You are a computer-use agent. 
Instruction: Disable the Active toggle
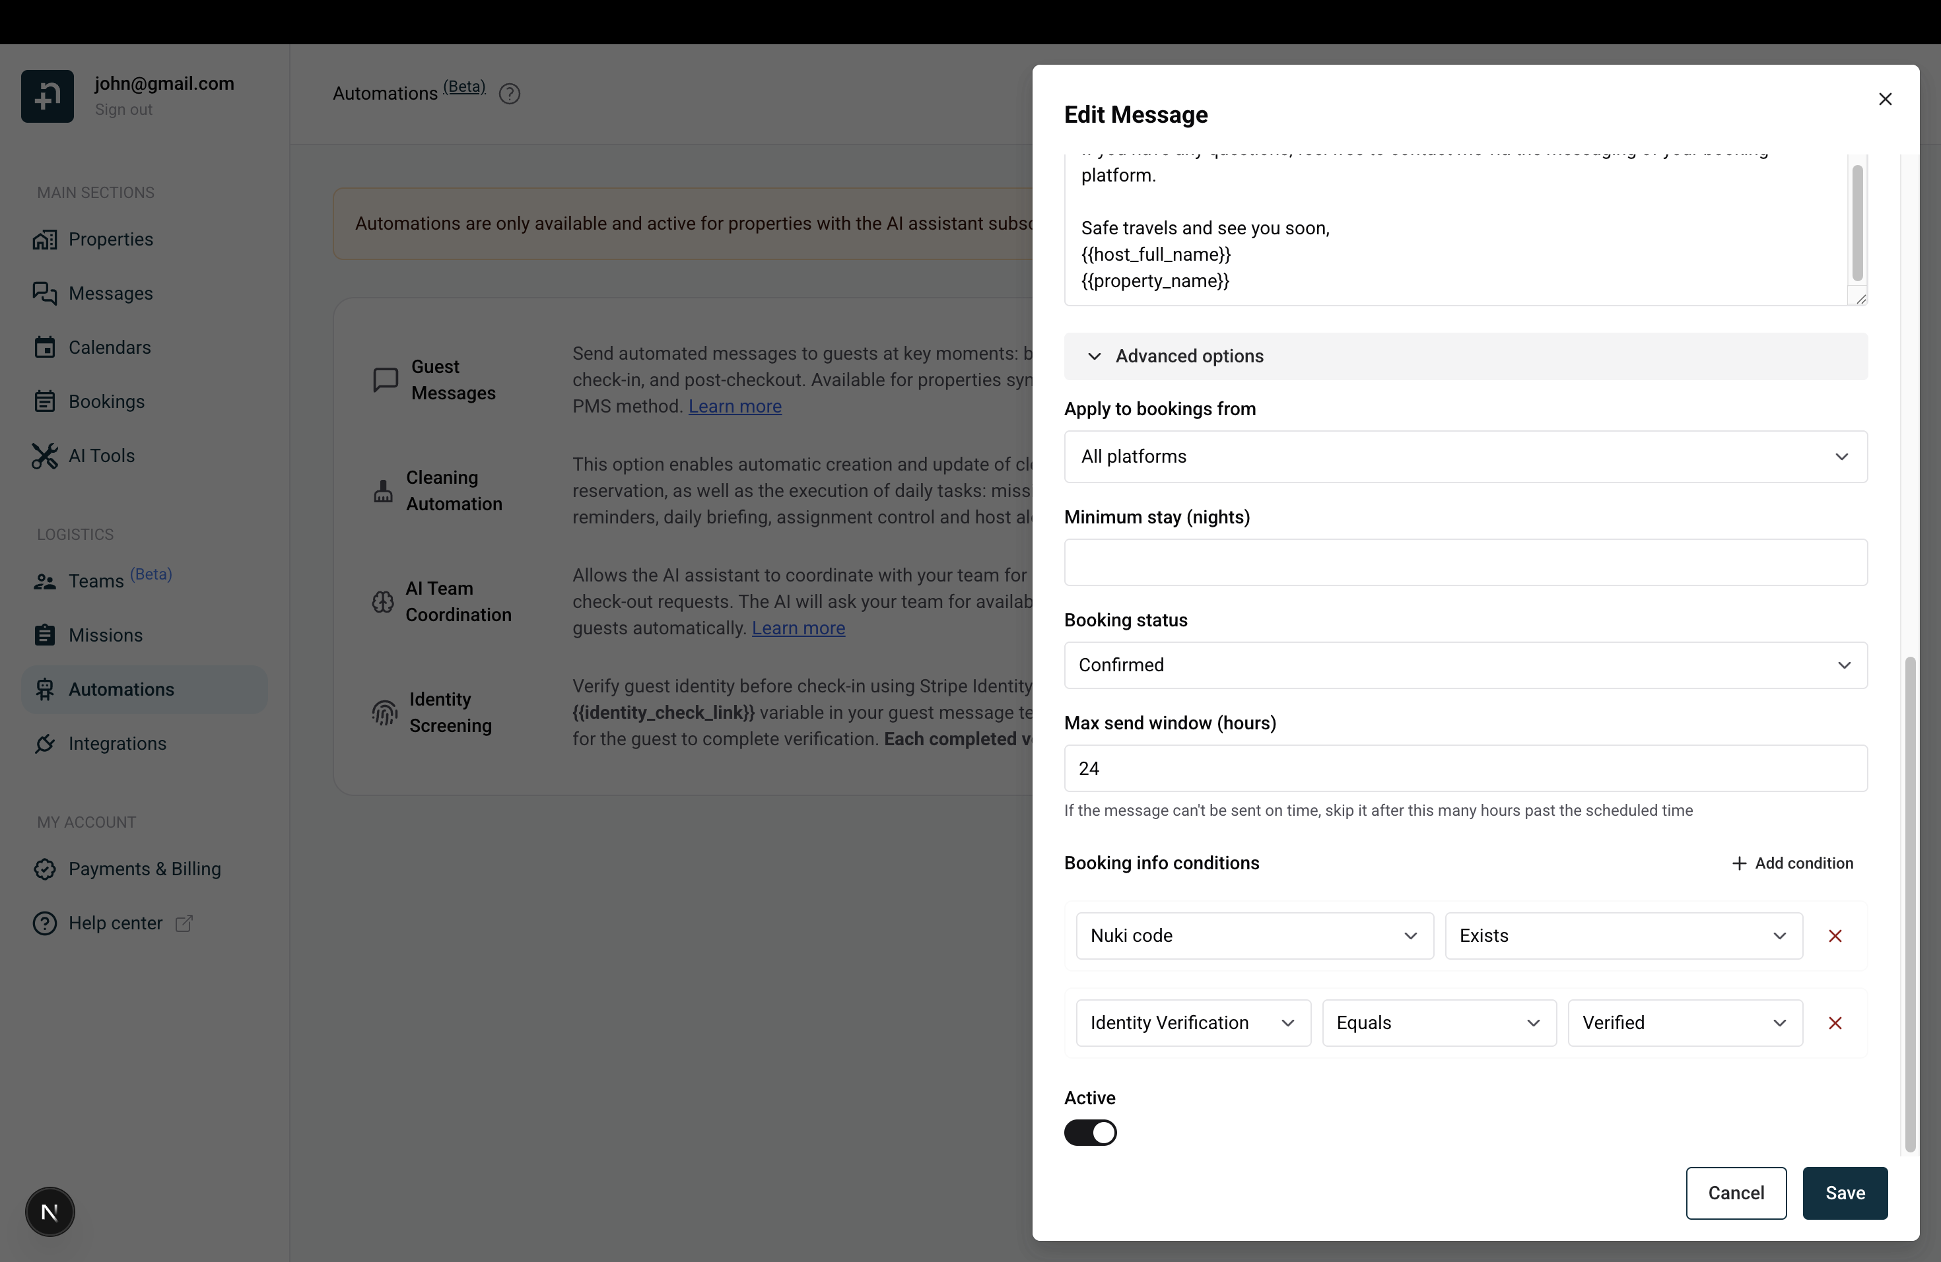[x=1091, y=1133]
